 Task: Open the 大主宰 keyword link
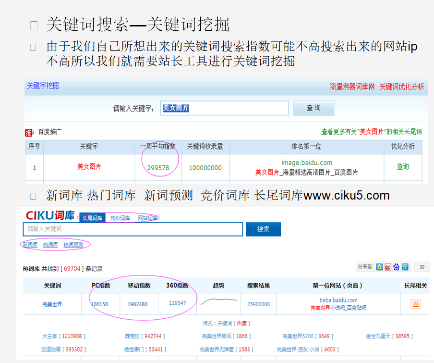pyautogui.click(x=49, y=336)
